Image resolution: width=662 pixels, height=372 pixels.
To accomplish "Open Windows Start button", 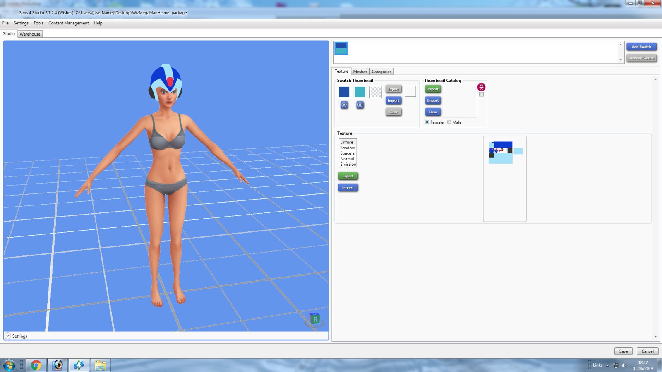I will pyautogui.click(x=9, y=365).
